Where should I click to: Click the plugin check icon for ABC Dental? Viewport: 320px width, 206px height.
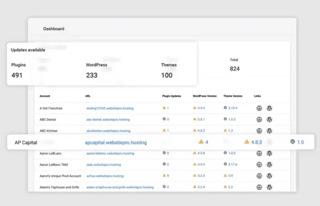tap(164, 119)
